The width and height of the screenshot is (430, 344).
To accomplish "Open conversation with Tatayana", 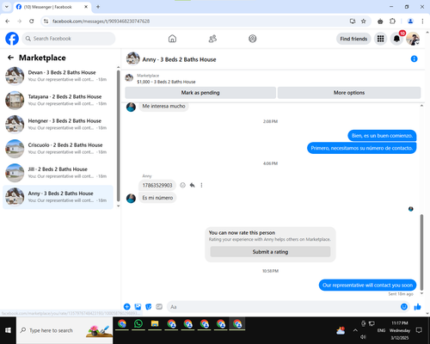I will (58, 100).
